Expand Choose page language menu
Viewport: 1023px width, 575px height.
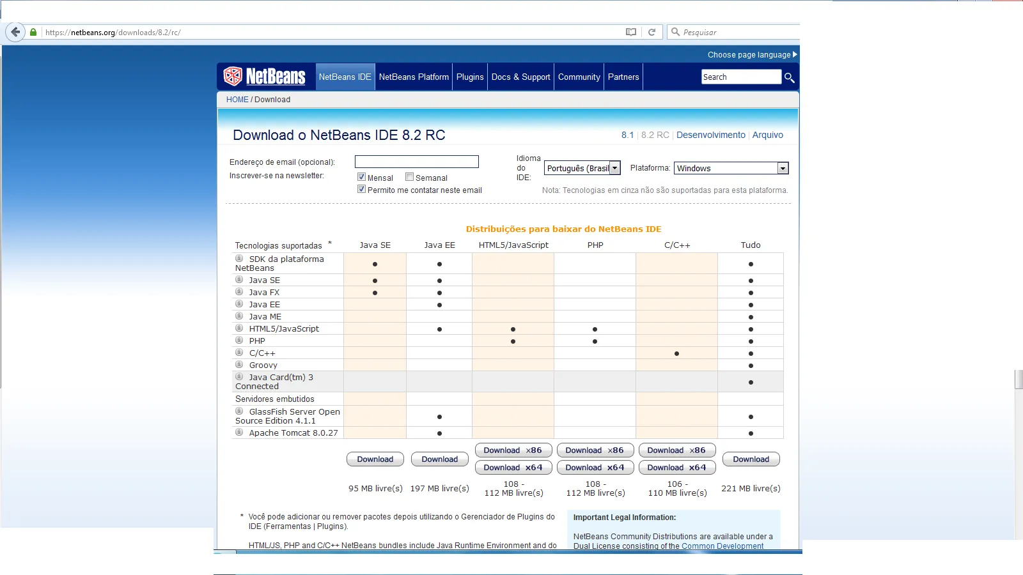click(752, 55)
